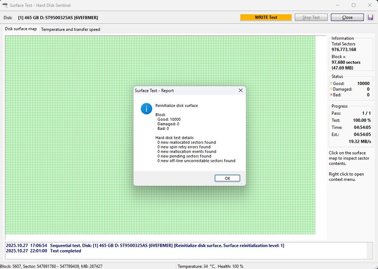The width and height of the screenshot is (378, 269).
Task: Click '0 new pending sectors found' line
Action: click(184, 156)
